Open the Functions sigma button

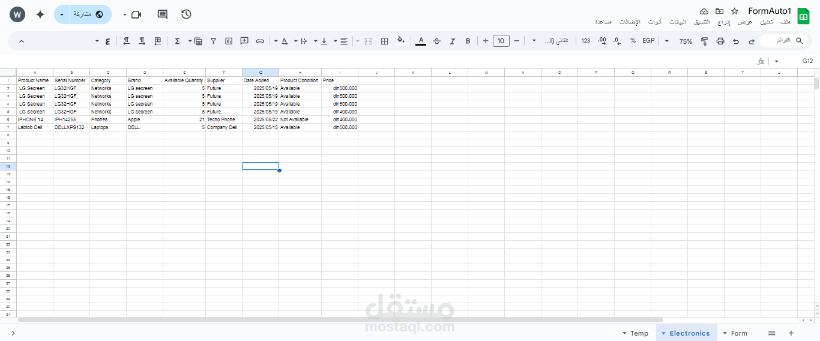pyautogui.click(x=177, y=41)
